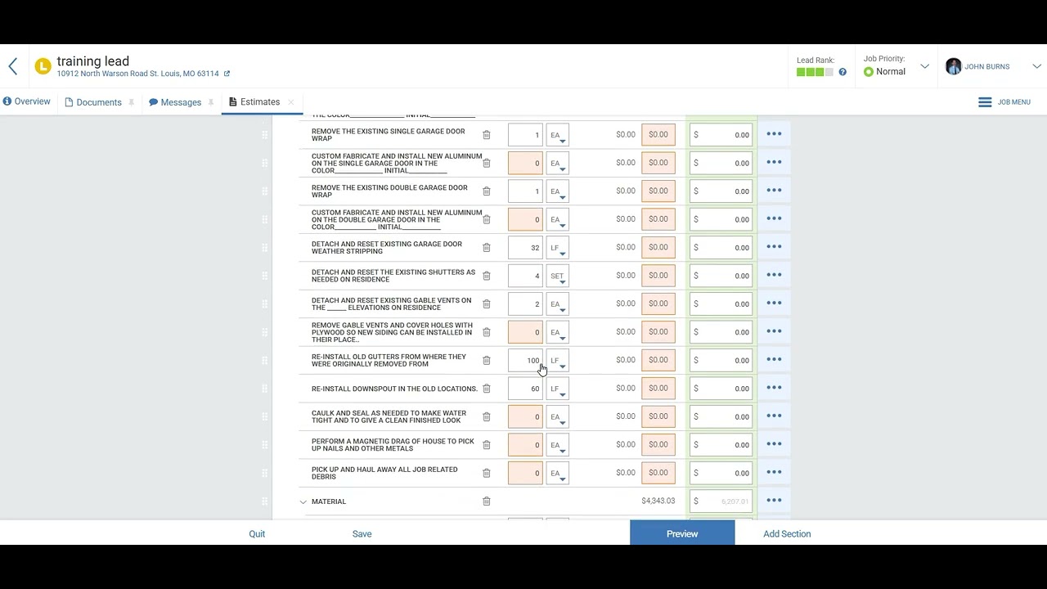Delete 'Detach and reset existing gable vents' row

click(486, 304)
